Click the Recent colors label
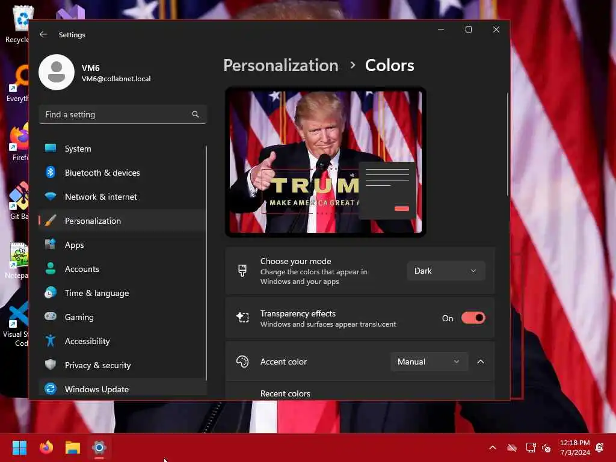The width and height of the screenshot is (616, 462). coord(285,393)
